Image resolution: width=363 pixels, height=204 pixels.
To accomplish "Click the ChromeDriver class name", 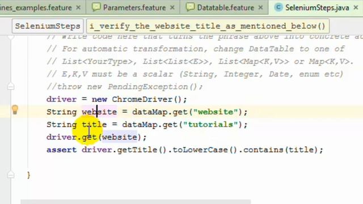I will (x=142, y=100).
